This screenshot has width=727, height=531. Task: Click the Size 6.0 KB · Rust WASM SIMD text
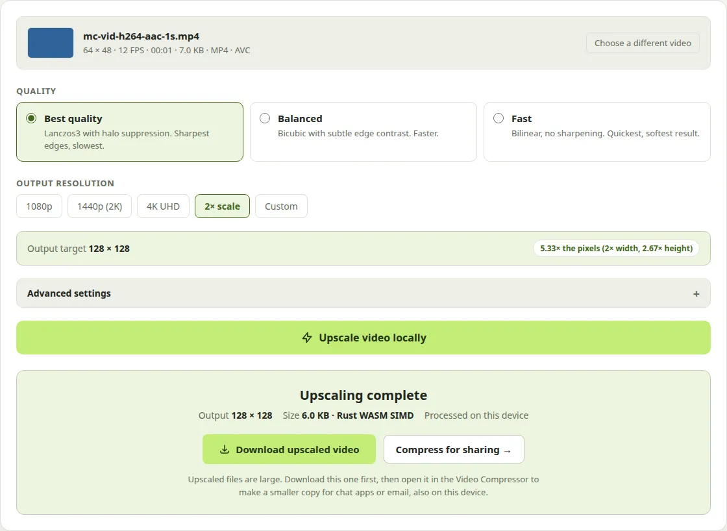click(348, 415)
